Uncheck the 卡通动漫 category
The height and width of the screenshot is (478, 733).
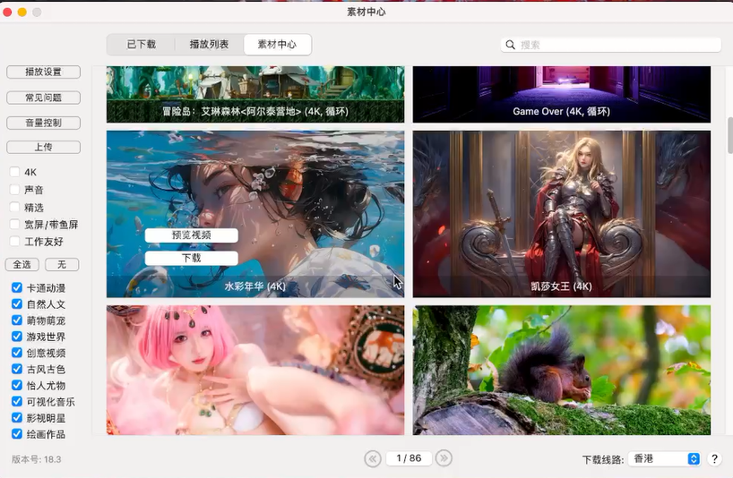pyautogui.click(x=17, y=287)
